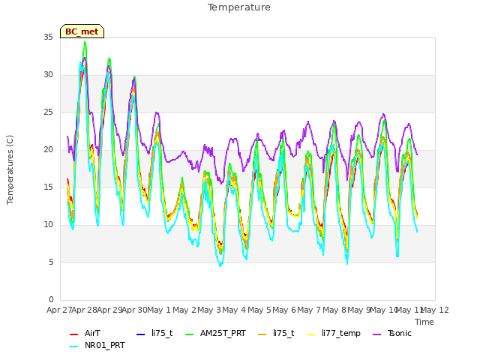
Task: Click the May 1 x-axis tick label
Action: 158,310
